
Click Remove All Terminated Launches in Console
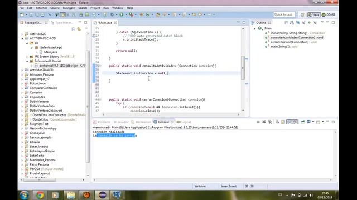pos(270,122)
